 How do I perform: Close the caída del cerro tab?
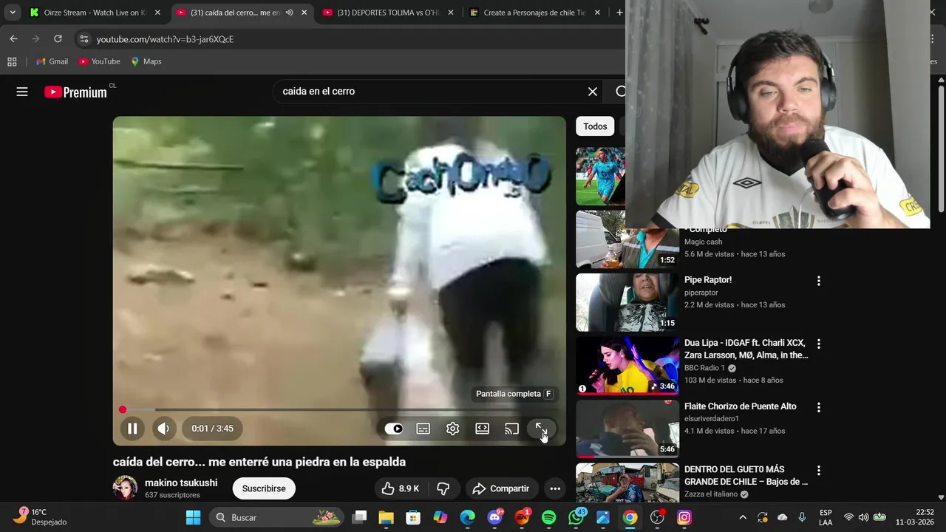[304, 13]
